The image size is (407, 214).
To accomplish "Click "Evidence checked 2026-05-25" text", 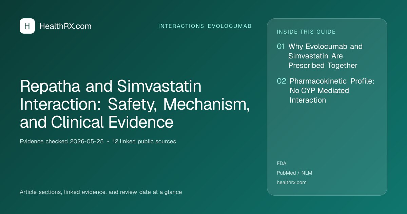I will pyautogui.click(x=61, y=141).
